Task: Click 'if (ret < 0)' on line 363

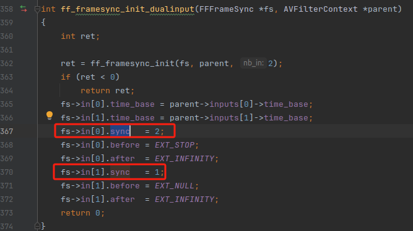Action: [90, 77]
